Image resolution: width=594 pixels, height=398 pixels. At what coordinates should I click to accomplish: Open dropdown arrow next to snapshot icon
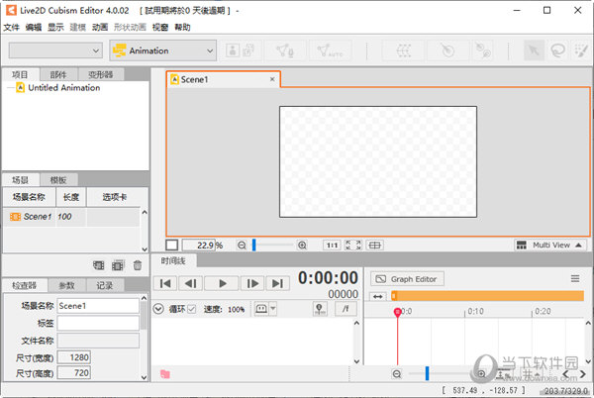273,309
